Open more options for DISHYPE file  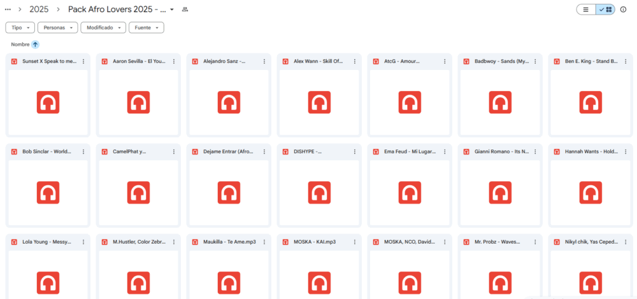click(355, 152)
